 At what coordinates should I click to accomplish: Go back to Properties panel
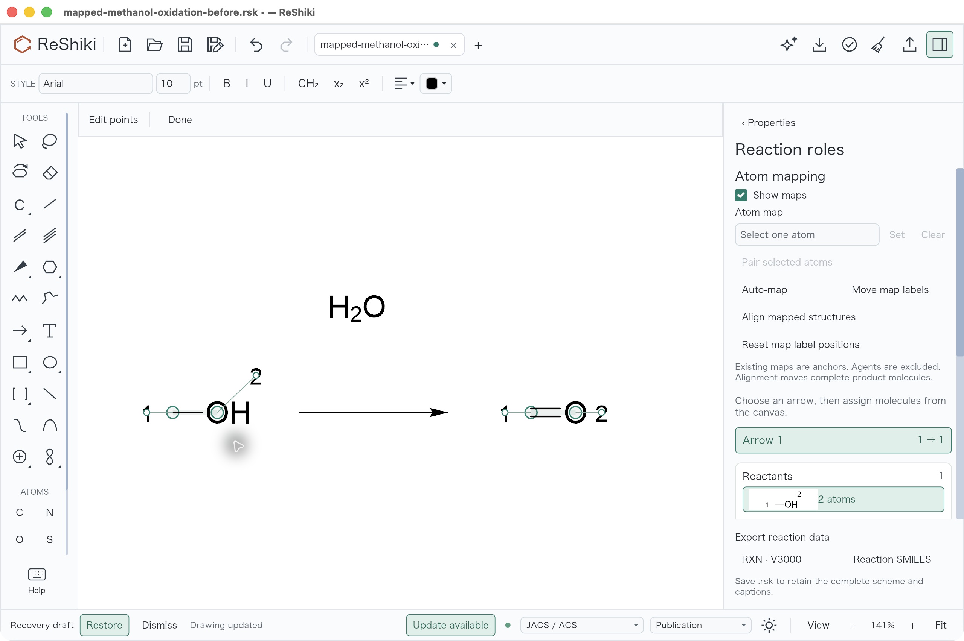[769, 123]
